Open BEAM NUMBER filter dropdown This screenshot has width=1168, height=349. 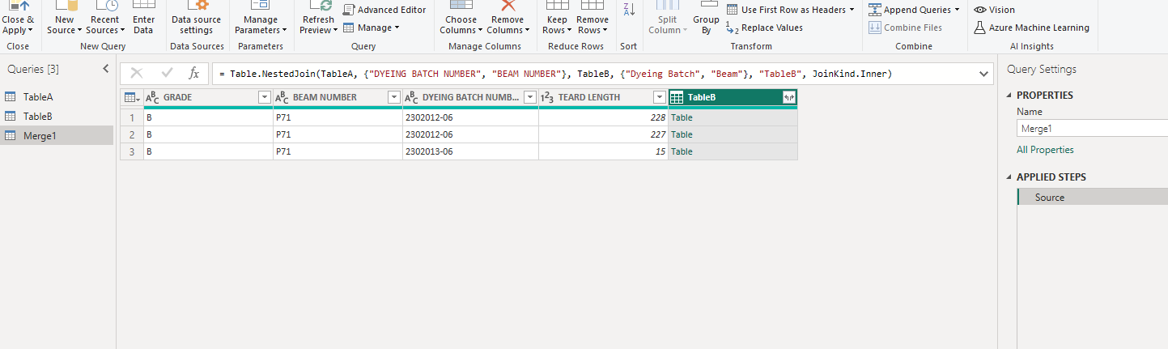(x=393, y=97)
